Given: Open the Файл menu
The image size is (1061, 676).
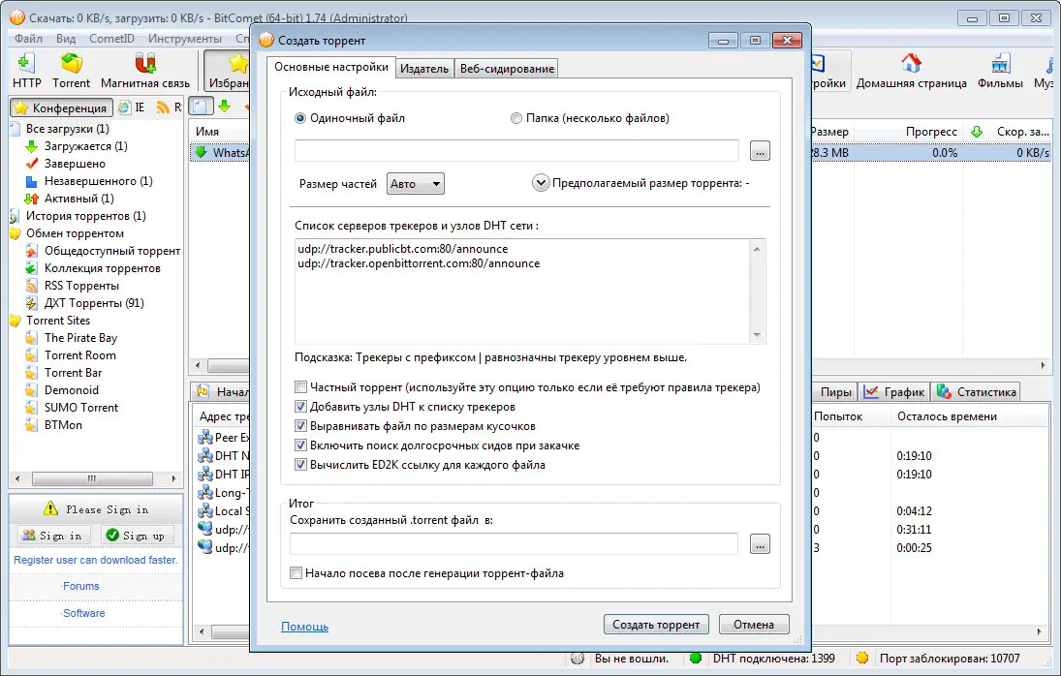Looking at the screenshot, I should (x=28, y=39).
